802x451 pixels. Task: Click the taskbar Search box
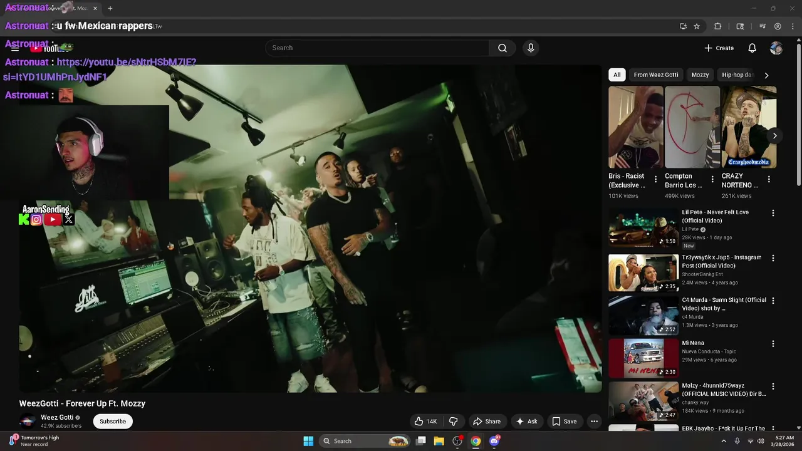[x=365, y=441]
